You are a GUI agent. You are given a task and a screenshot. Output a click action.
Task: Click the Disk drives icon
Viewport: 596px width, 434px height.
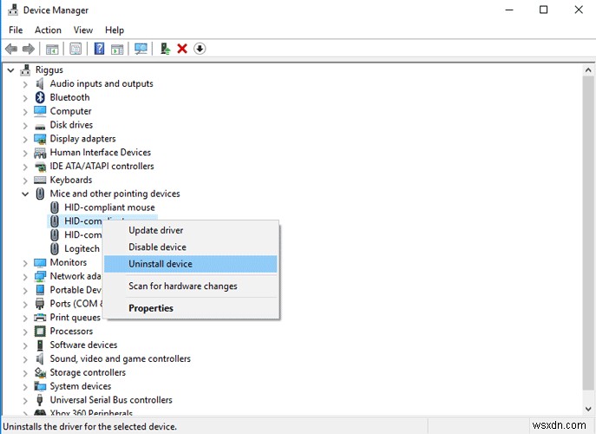coord(40,126)
